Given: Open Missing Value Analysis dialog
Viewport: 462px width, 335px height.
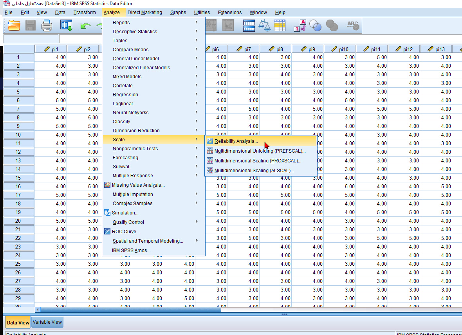Looking at the screenshot, I should pyautogui.click(x=138, y=185).
